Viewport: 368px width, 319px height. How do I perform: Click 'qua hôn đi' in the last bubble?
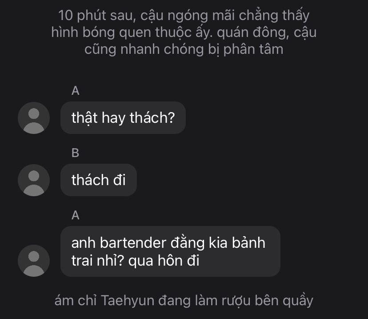164,261
